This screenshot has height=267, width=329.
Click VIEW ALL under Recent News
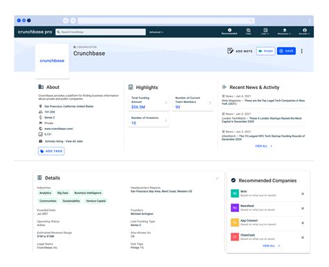(x=264, y=146)
